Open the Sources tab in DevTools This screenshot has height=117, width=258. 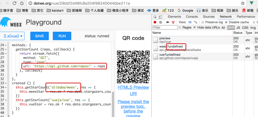209,17
